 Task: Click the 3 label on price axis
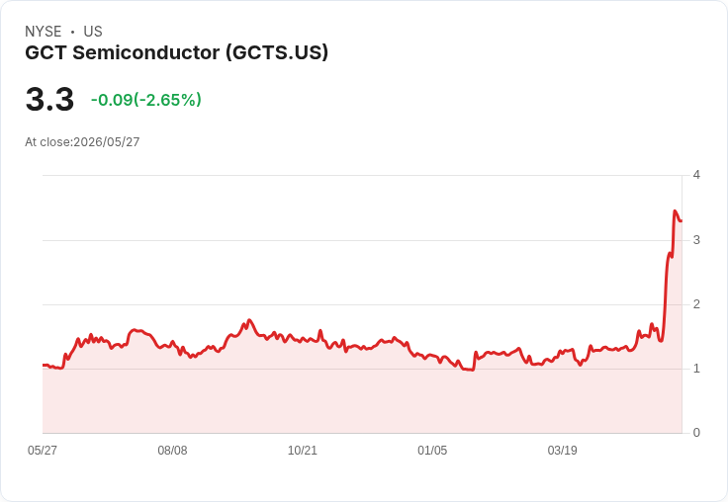click(696, 240)
